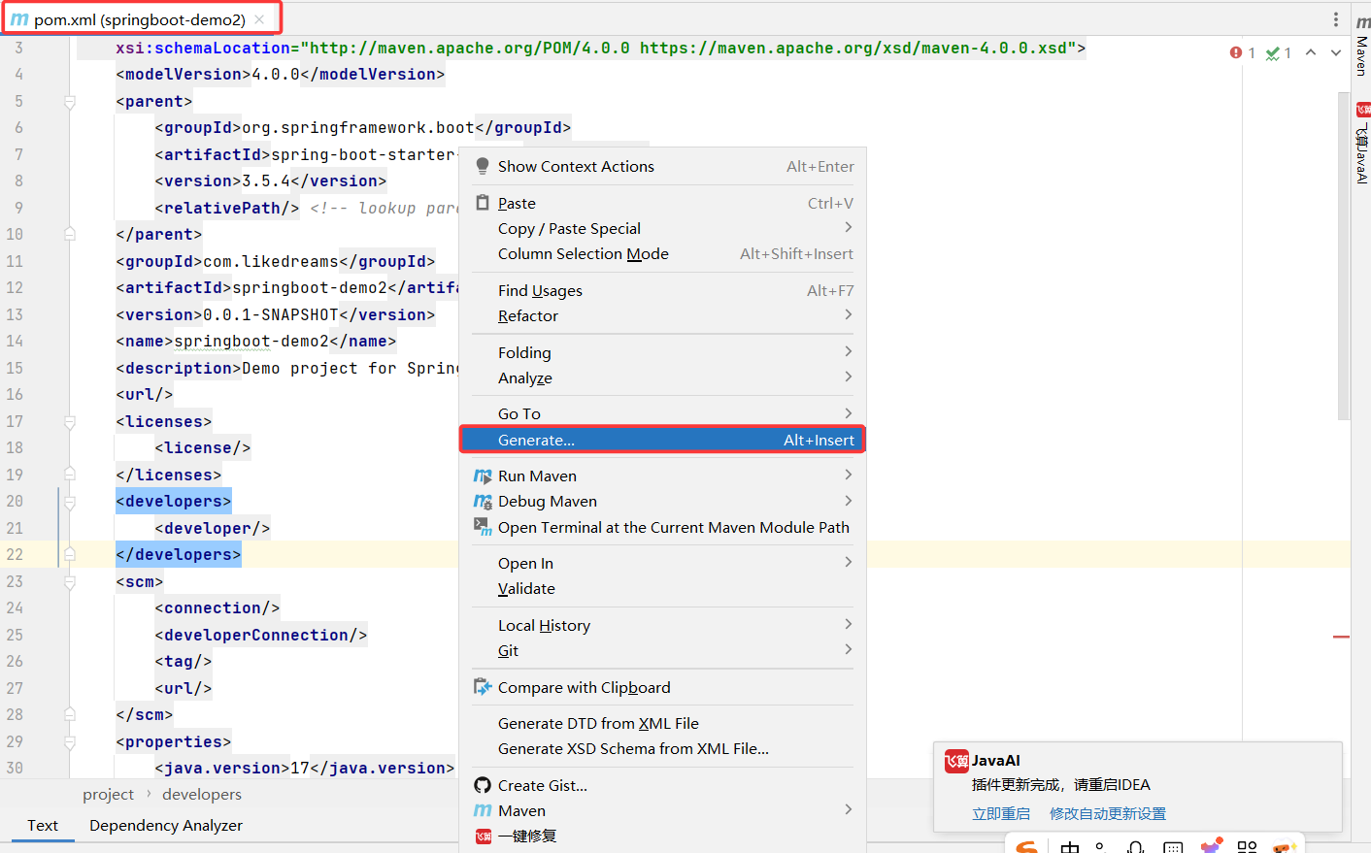Select Find Usages in context menu
Image resolution: width=1371 pixels, height=853 pixels.
[662, 290]
